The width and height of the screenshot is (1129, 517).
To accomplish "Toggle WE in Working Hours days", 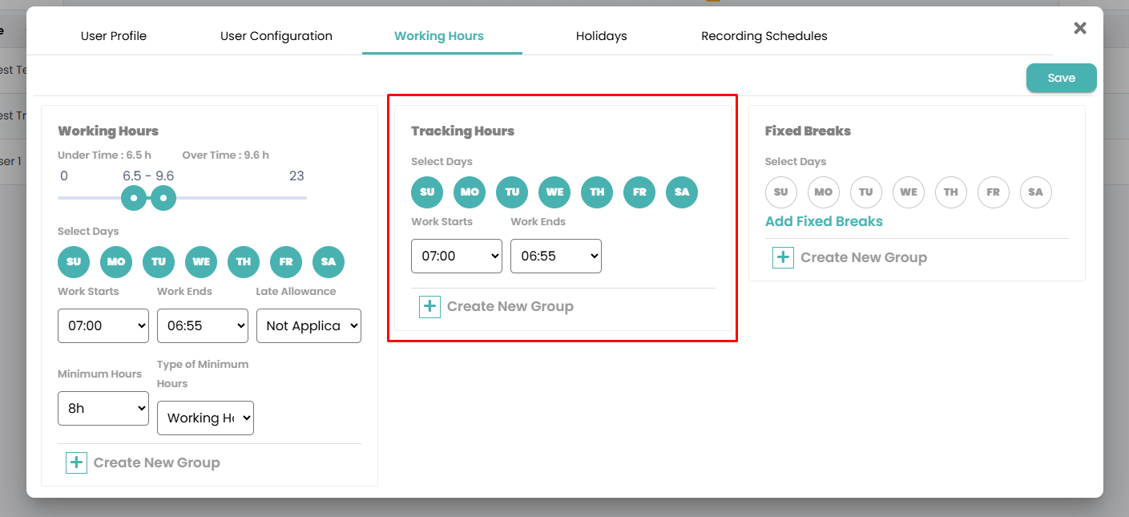I will coord(201,262).
